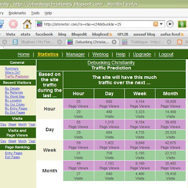Click the red Stop loading icon
The image size is (188, 188).
click(x=13, y=24)
